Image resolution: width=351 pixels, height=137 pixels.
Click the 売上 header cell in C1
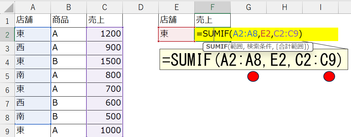pyautogui.click(x=104, y=20)
